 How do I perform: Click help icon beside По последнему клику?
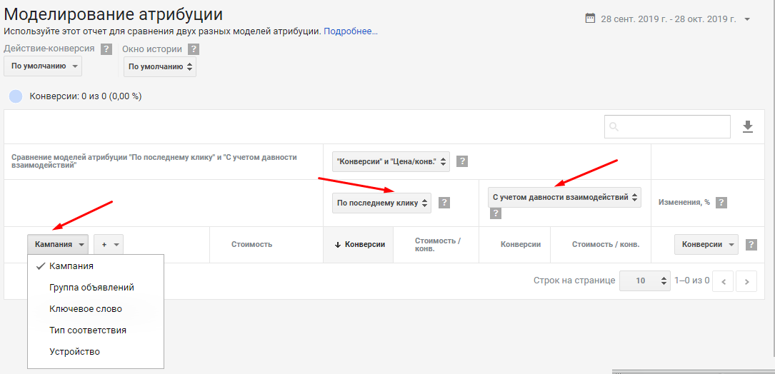tap(444, 203)
